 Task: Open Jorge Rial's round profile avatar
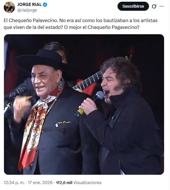(x=9, y=7)
